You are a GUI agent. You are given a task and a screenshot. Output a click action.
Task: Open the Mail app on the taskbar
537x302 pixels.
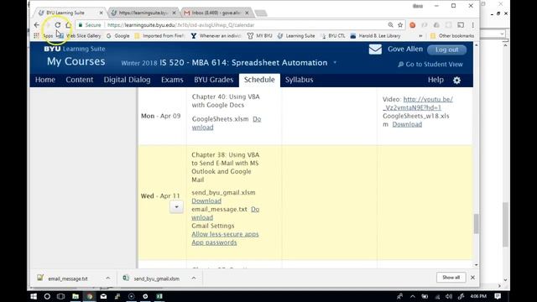pos(103,296)
